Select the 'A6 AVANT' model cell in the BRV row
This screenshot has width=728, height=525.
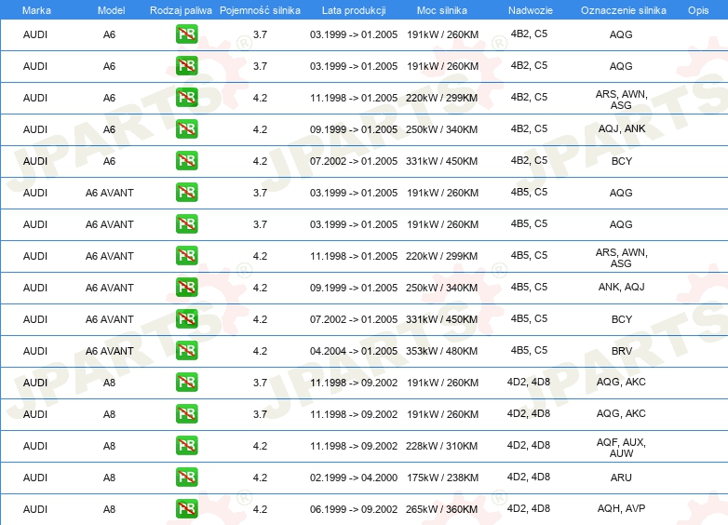click(110, 351)
